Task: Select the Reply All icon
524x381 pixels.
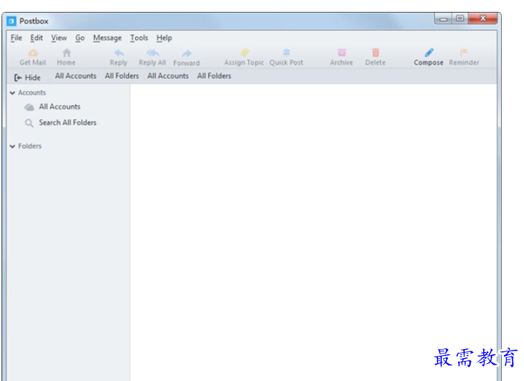Action: click(x=153, y=53)
